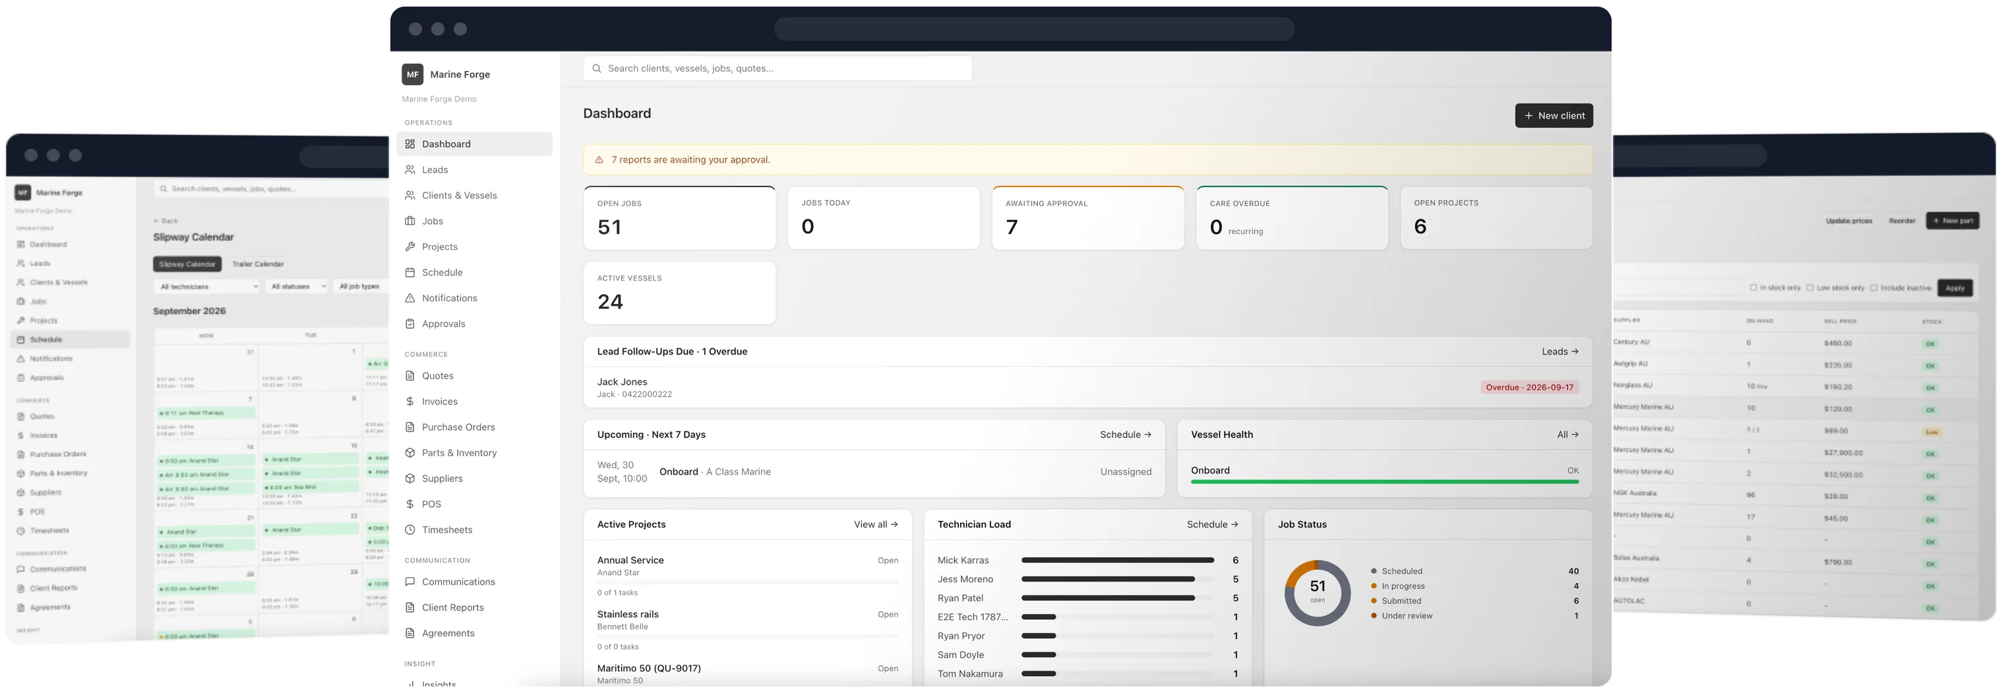Tick 'In stock only' checkbox in the inventory window
Image resolution: width=2002 pixels, height=693 pixels.
point(1753,287)
